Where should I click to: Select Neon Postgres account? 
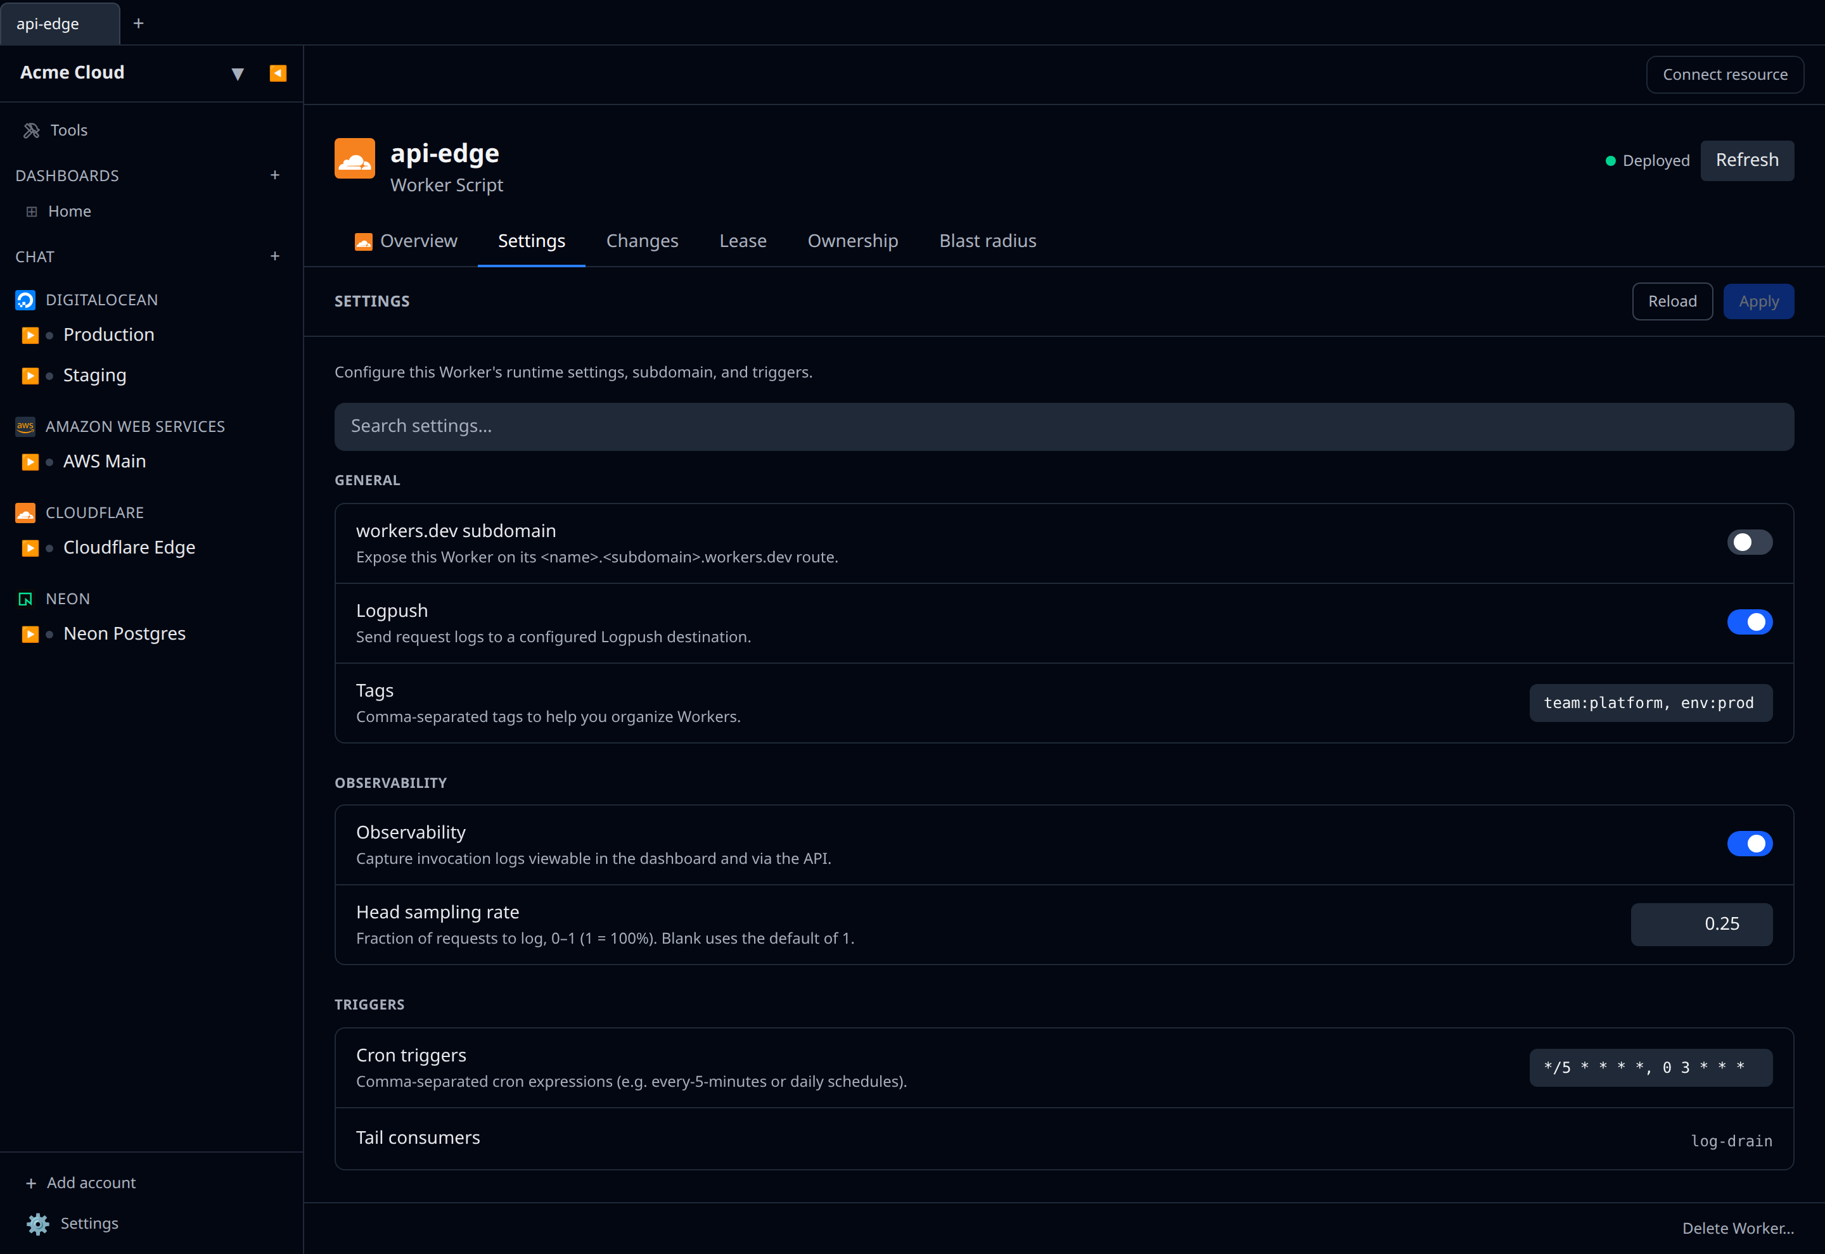(124, 634)
